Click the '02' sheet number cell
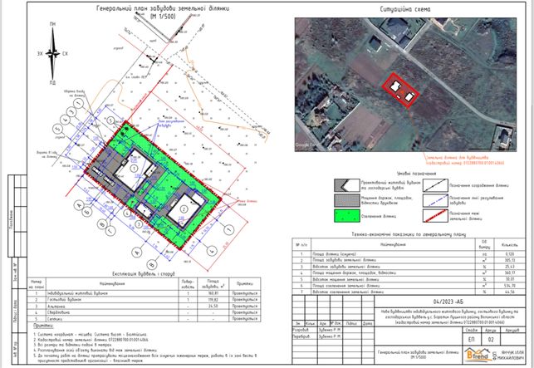 tap(491, 340)
